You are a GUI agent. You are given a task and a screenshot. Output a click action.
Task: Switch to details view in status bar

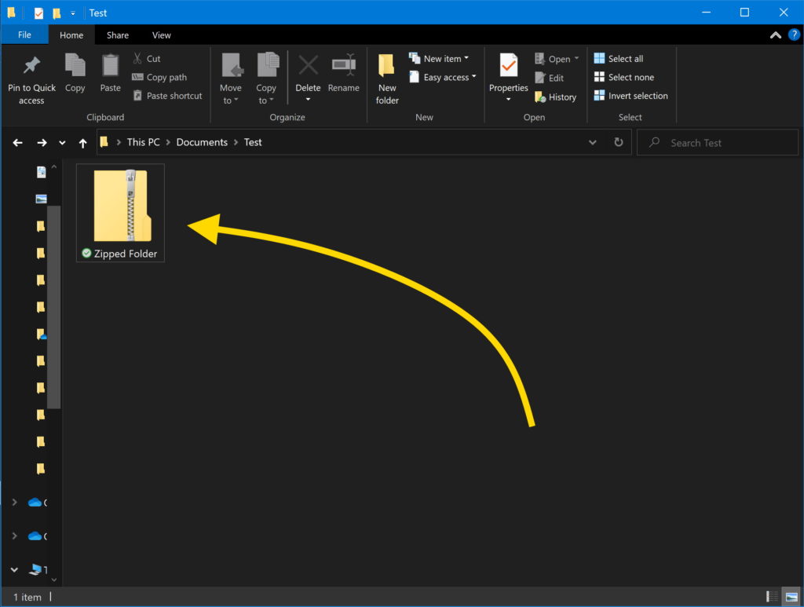pyautogui.click(x=772, y=596)
